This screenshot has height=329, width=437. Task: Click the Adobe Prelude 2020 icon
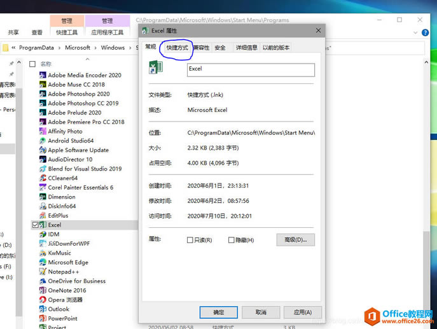pyautogui.click(x=43, y=113)
